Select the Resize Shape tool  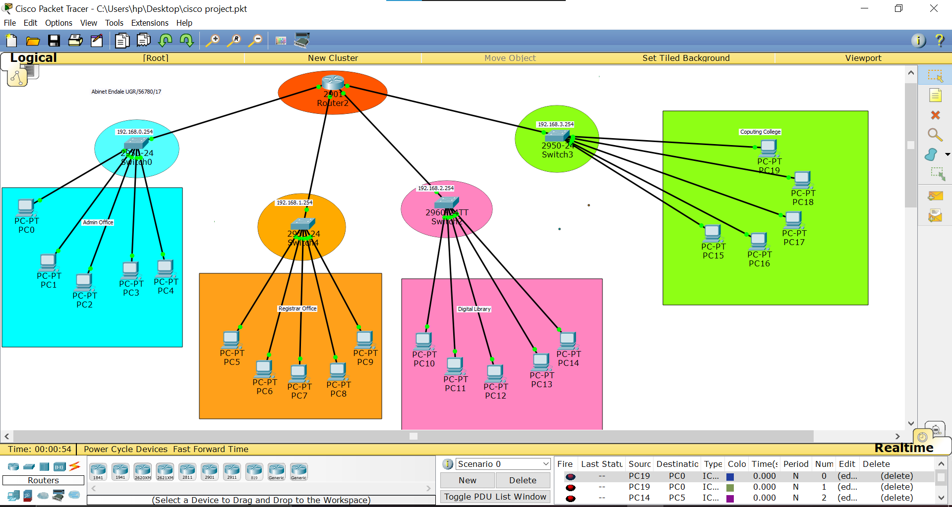(937, 173)
